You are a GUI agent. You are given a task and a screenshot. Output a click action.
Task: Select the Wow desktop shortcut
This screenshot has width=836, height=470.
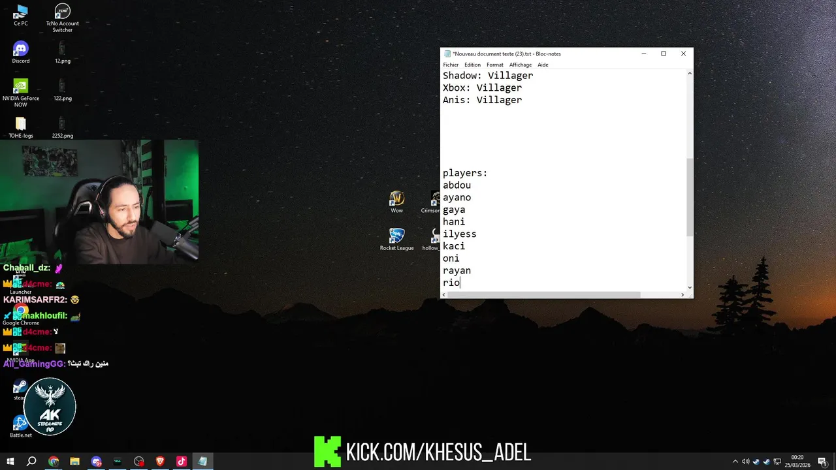click(396, 202)
